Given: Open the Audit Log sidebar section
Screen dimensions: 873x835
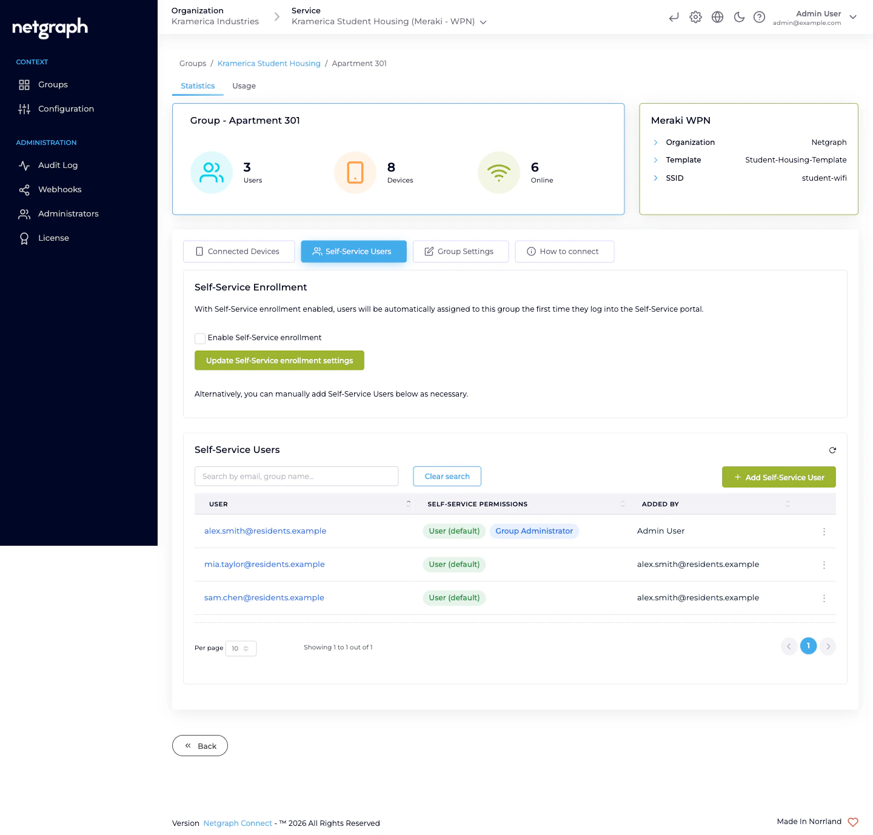Looking at the screenshot, I should click(x=58, y=165).
